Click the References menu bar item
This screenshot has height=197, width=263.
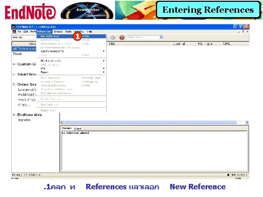(44, 31)
